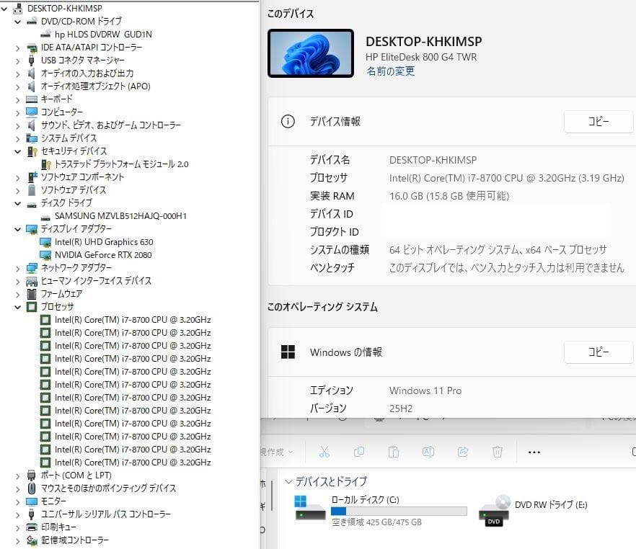This screenshot has width=636, height=549.
Task: Open the 新規作成 dropdown
Action: (x=278, y=452)
